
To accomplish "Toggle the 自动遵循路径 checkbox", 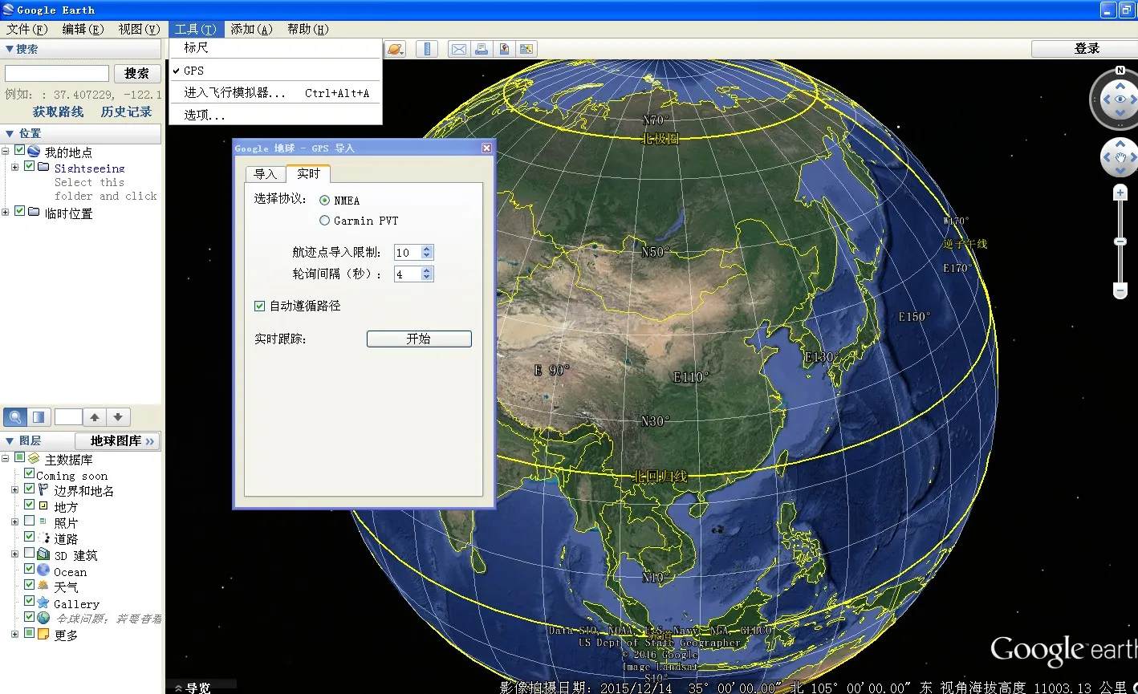I will point(259,306).
